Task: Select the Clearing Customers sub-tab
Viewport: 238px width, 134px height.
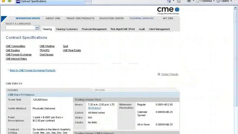Action: coord(67,29)
